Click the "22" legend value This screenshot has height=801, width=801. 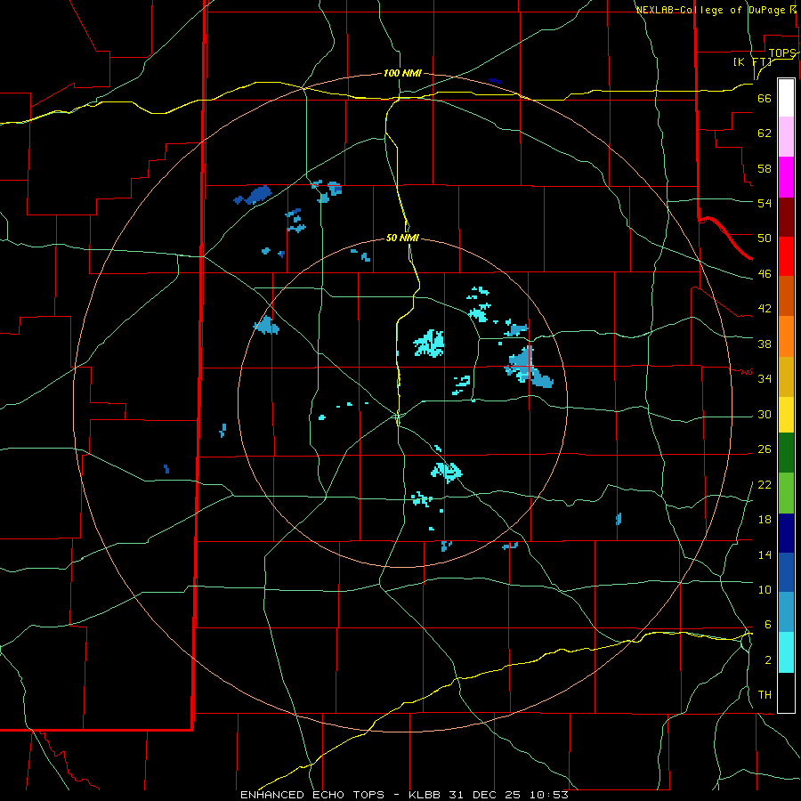[765, 484]
